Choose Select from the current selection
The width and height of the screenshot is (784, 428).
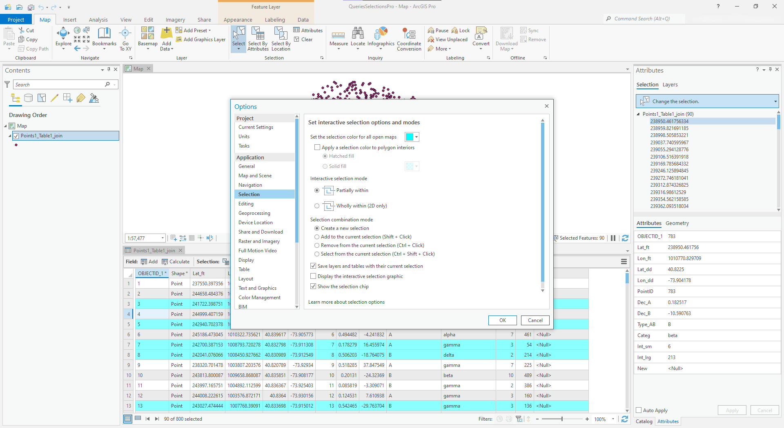point(317,254)
